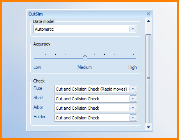Click the Medium accuracy label
The image size is (179, 140).
(x=84, y=67)
